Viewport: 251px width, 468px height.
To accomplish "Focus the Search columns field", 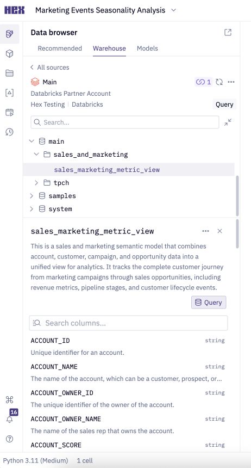I will pyautogui.click(x=128, y=323).
